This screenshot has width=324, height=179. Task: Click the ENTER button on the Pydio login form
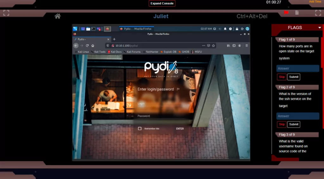[180, 128]
